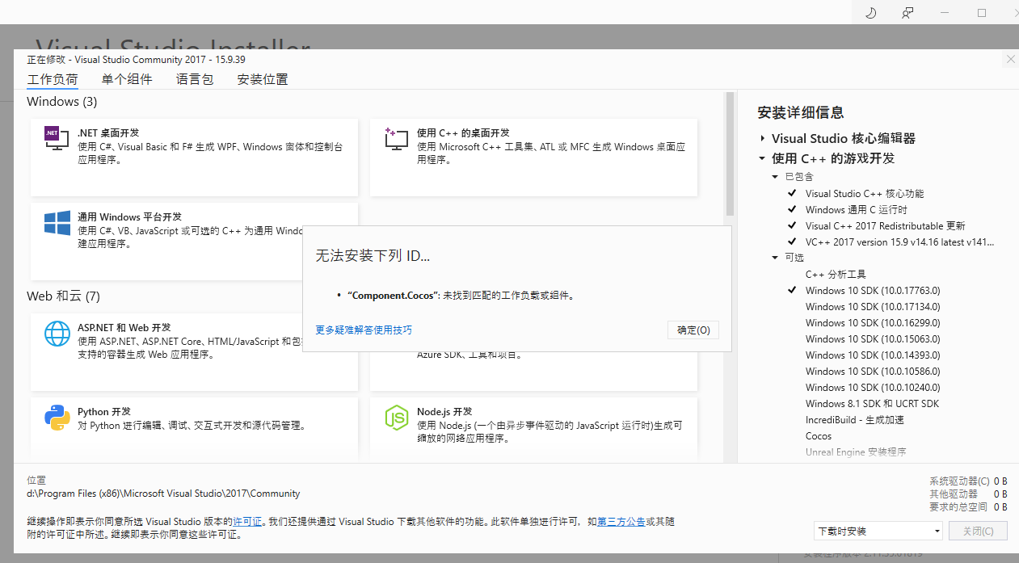Select the Python 开发 workload icon

tap(57, 418)
